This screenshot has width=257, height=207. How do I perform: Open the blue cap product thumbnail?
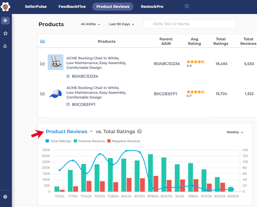click(56, 94)
